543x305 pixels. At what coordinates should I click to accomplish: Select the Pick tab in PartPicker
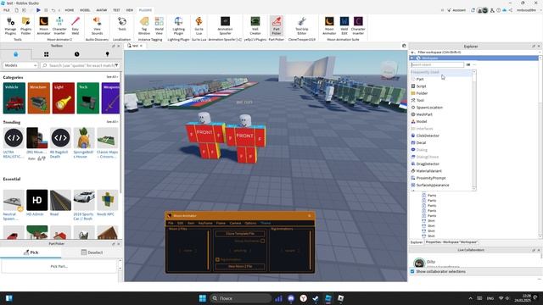(31, 252)
